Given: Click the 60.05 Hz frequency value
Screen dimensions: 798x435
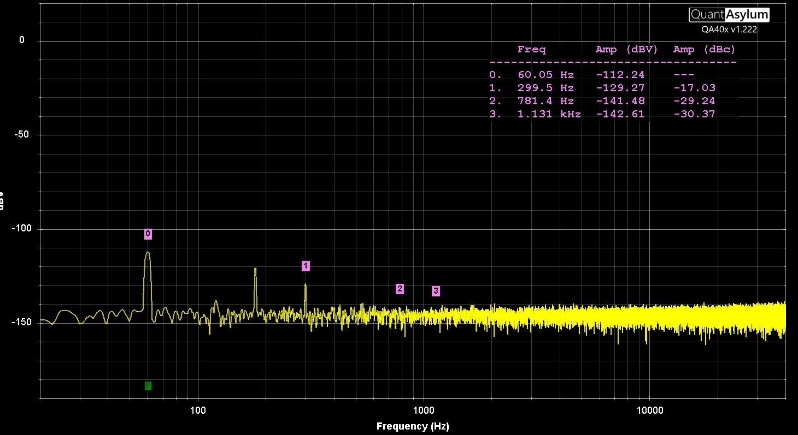Looking at the screenshot, I should coord(545,75).
